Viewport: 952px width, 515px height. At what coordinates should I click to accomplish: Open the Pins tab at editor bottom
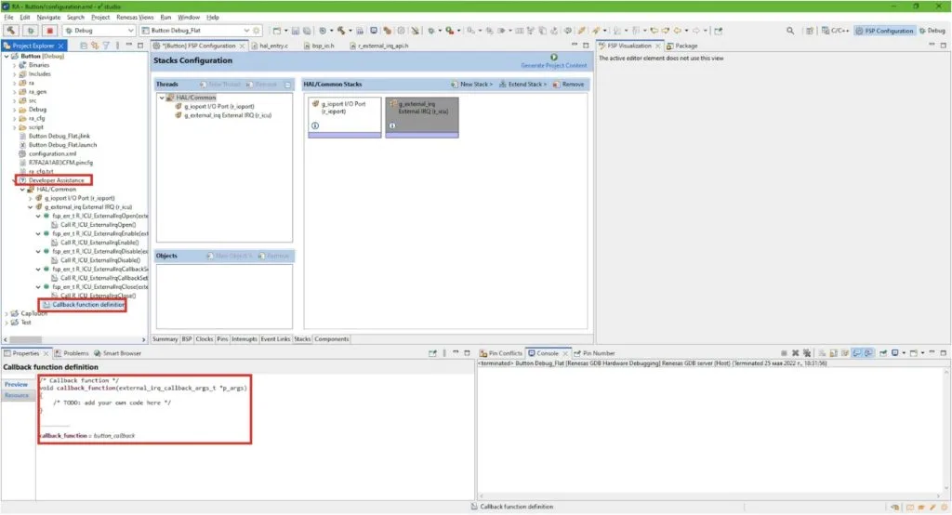point(222,339)
